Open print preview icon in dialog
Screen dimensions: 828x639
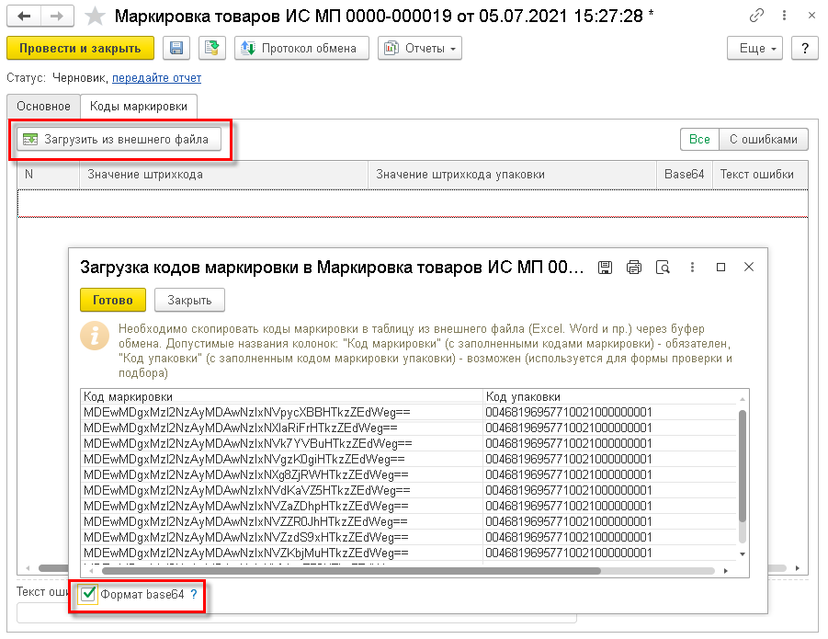click(x=664, y=268)
